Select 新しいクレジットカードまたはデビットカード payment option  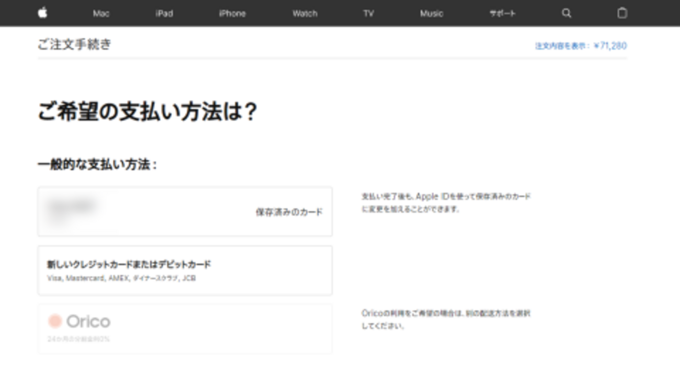[x=185, y=271]
